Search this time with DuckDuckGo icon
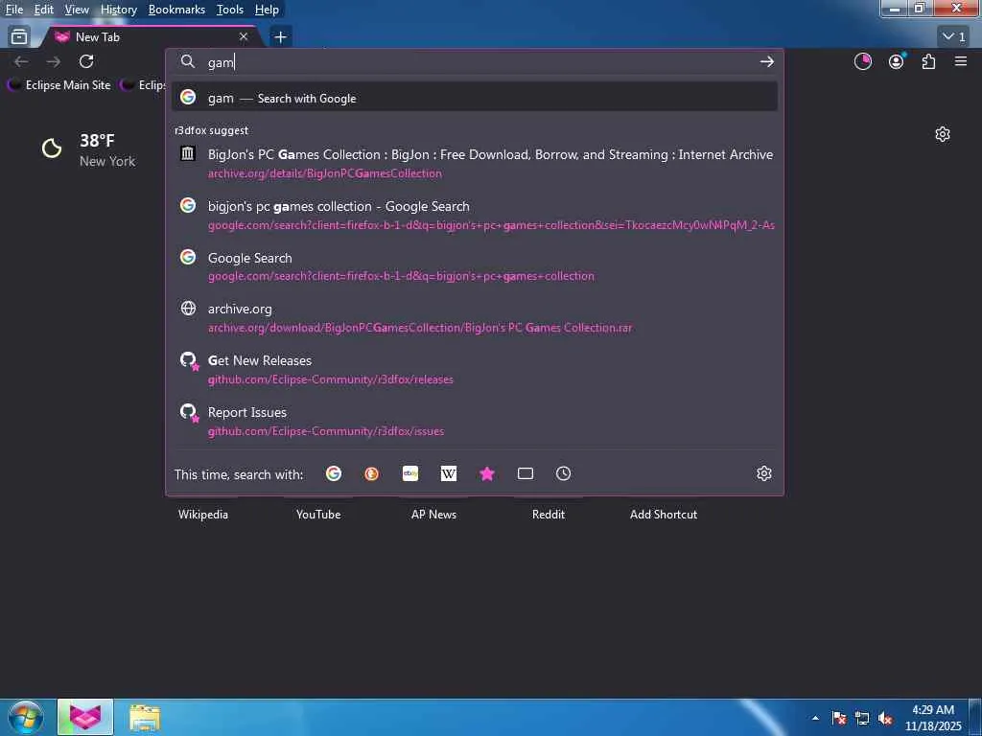This screenshot has height=736, width=982. click(371, 473)
